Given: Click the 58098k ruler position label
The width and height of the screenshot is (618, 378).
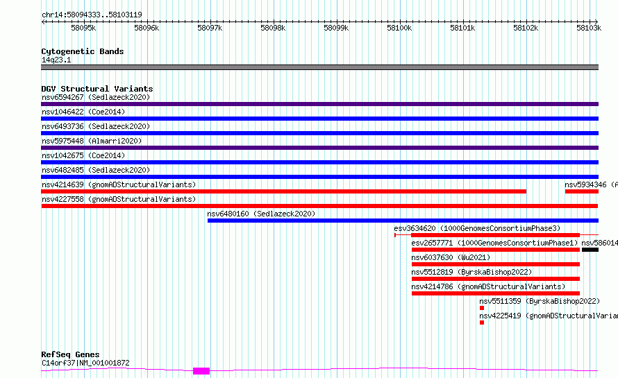Looking at the screenshot, I should pyautogui.click(x=273, y=28).
